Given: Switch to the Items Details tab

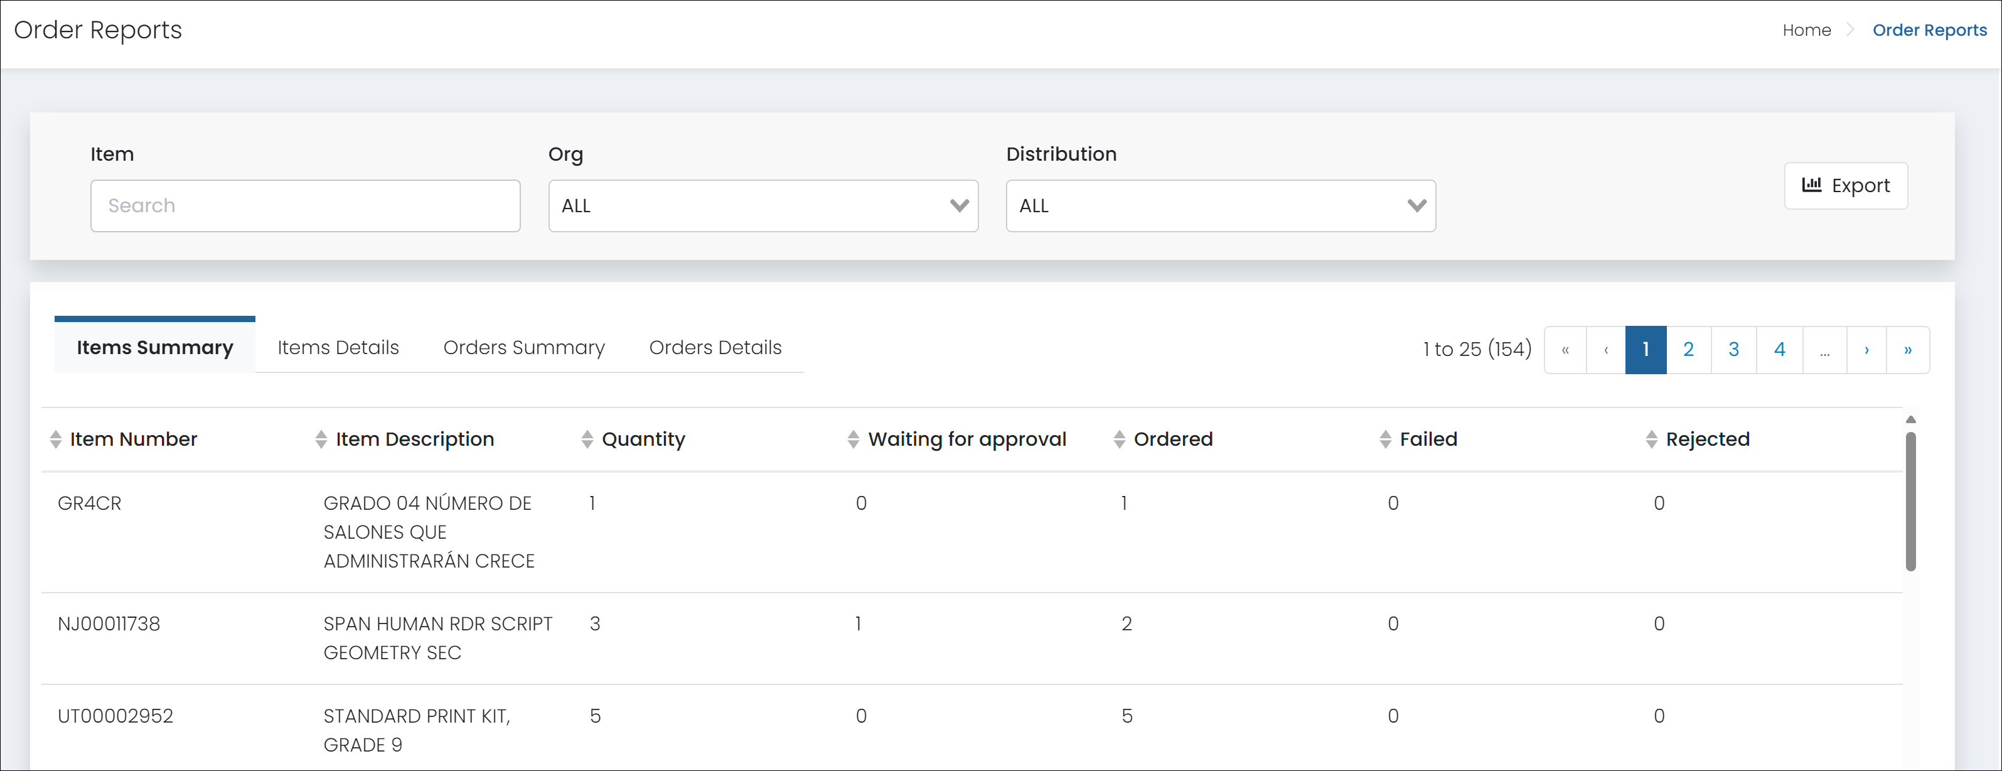Looking at the screenshot, I should [x=337, y=347].
